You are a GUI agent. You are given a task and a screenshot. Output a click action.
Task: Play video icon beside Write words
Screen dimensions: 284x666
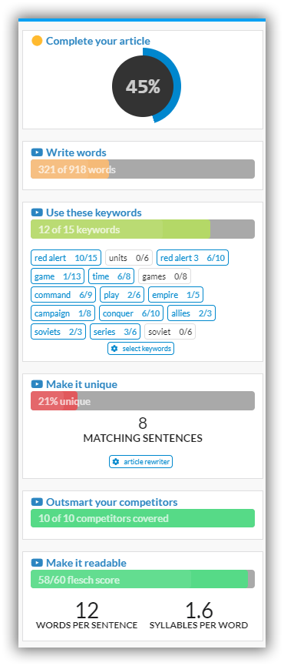pyautogui.click(x=37, y=152)
